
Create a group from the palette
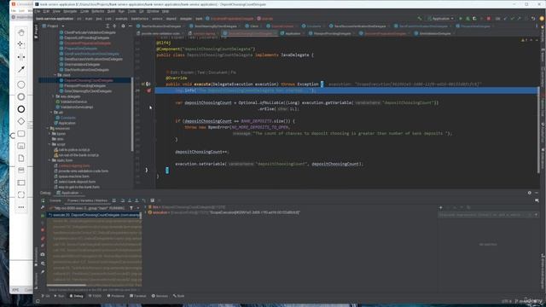tap(21, 195)
